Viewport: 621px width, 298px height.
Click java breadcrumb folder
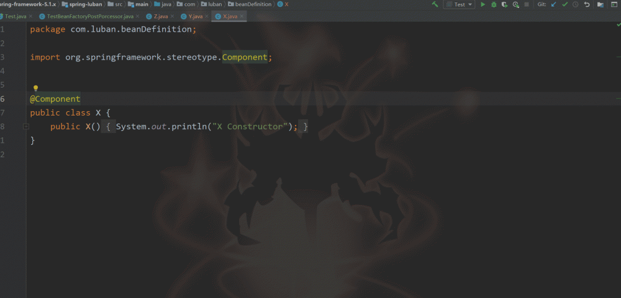163,4
